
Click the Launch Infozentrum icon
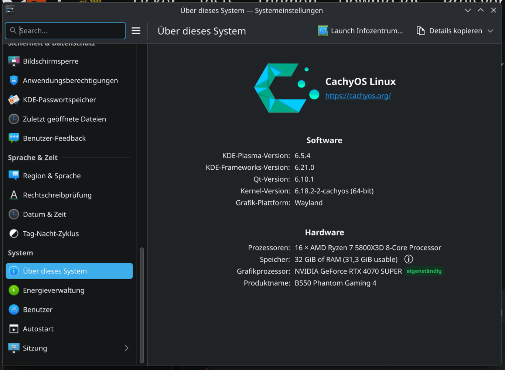point(323,31)
